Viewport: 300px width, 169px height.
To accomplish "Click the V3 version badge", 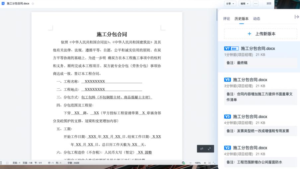I will pyautogui.click(x=227, y=116).
